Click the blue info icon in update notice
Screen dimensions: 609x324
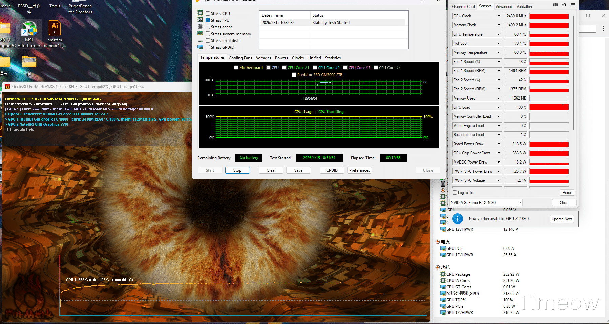457,219
